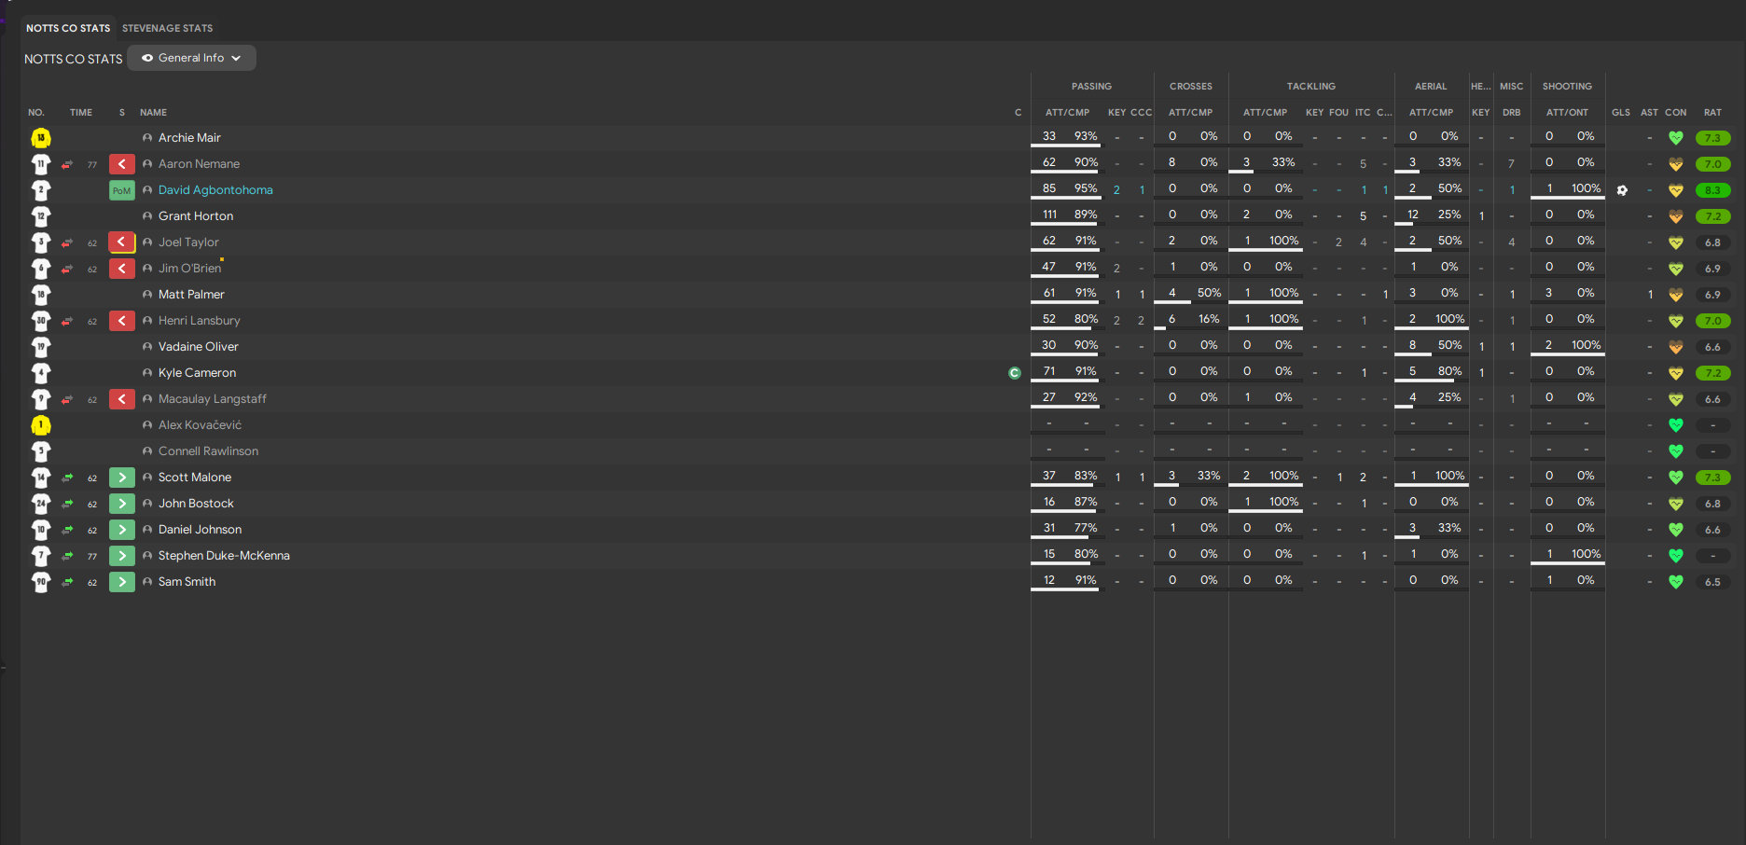
Task: Click the swap arrows icon on Aaron Nemane's row
Action: [67, 164]
